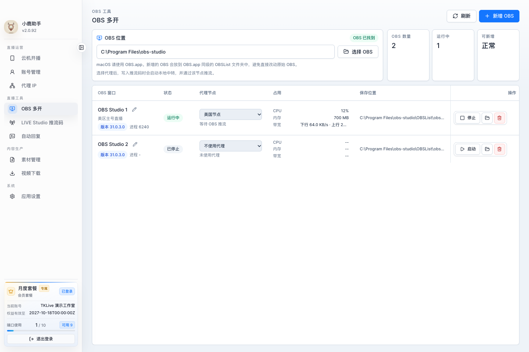
Task: Delete OBS Studio 1 using trash icon
Action: [x=500, y=118]
